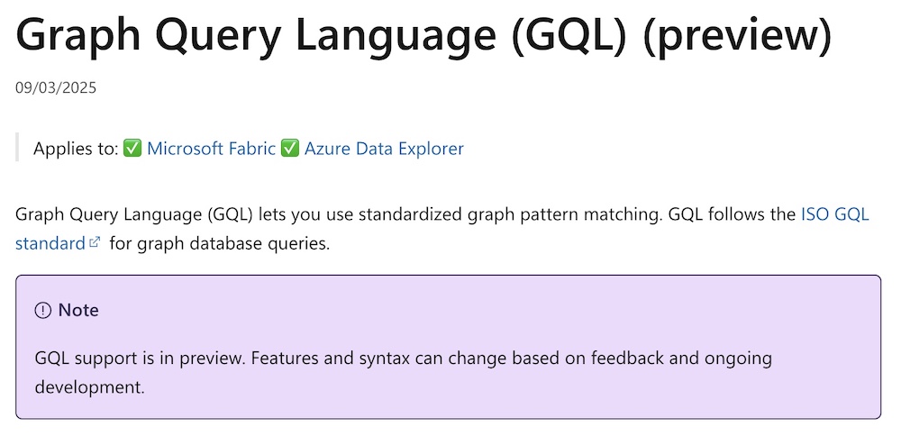901x436 pixels.
Task: Follow the ISO GQL link text
Action: coord(834,214)
